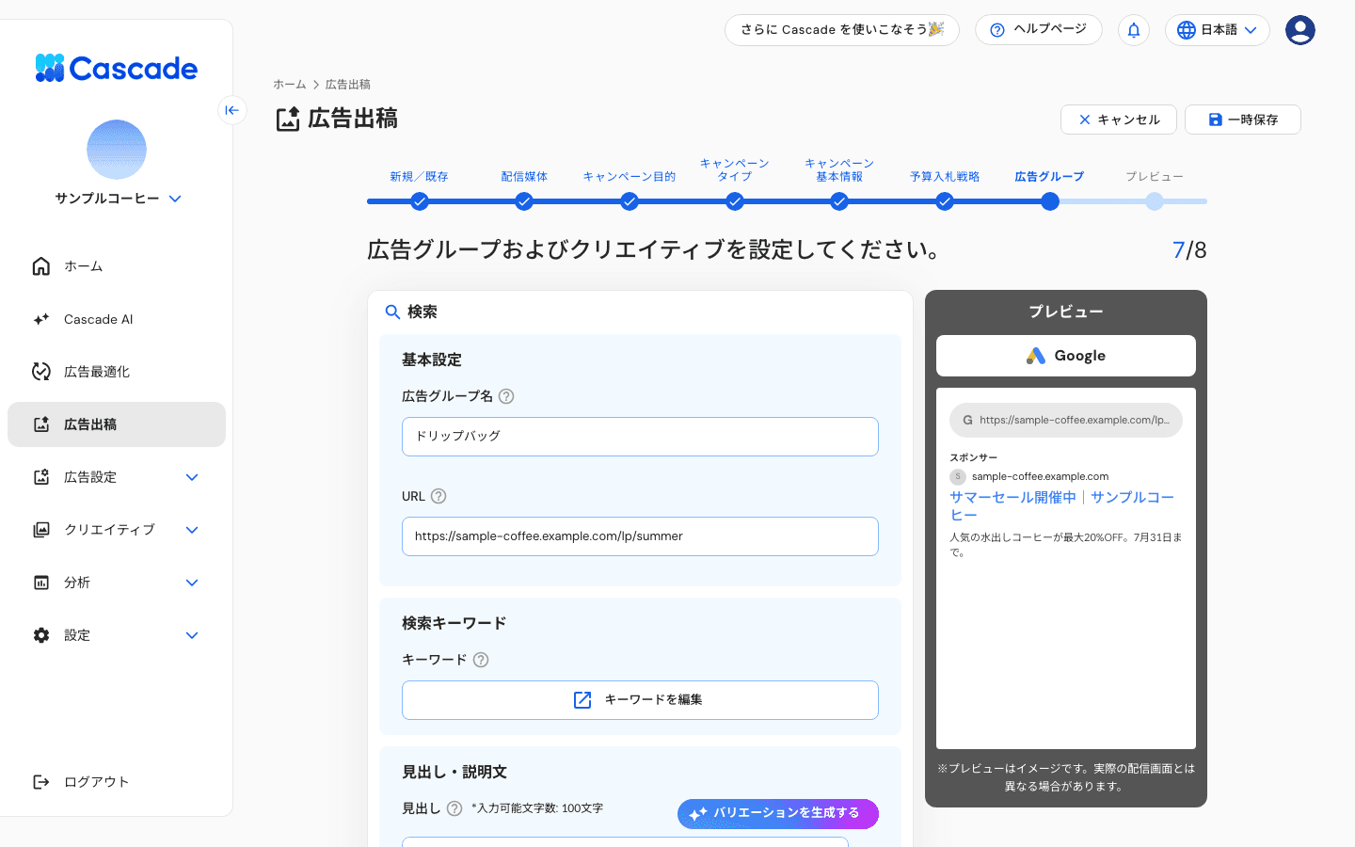Click the クリエイティブ sidebar icon

click(x=41, y=530)
